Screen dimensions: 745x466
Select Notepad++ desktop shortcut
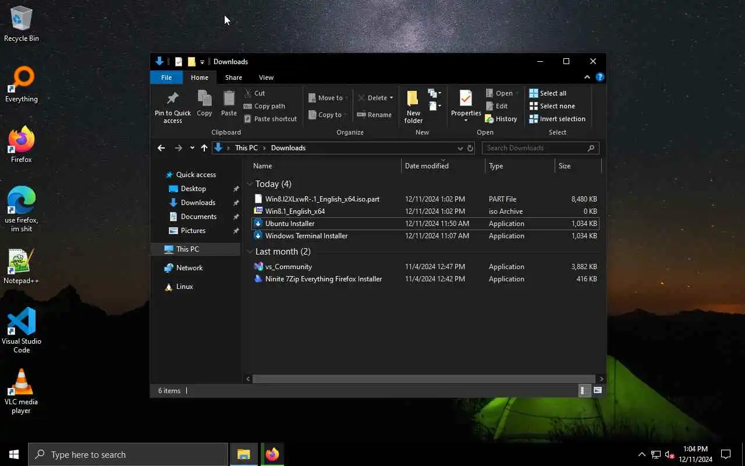(22, 267)
